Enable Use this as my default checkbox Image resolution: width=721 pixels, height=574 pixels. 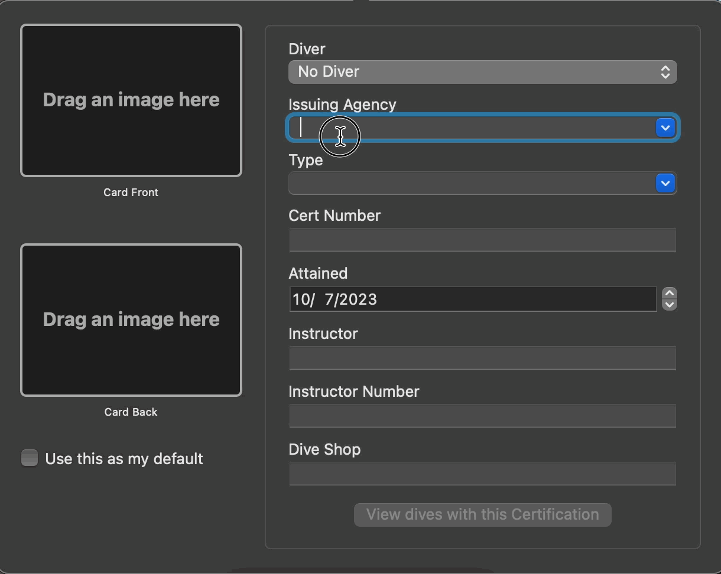30,458
